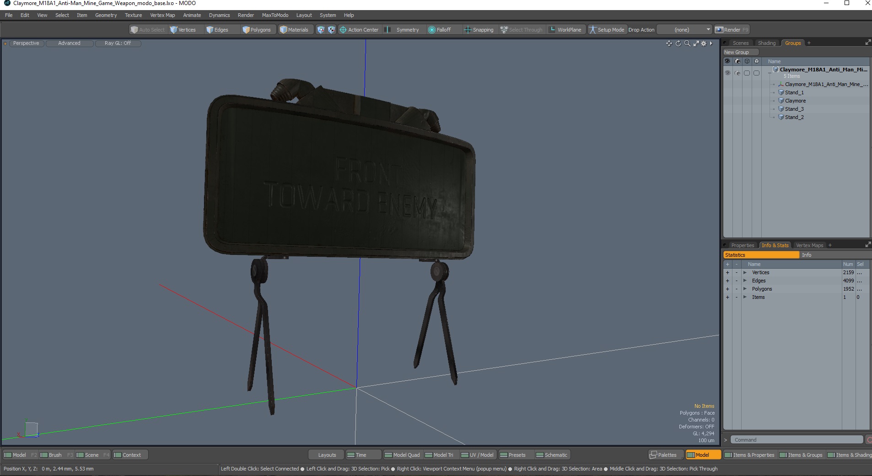The height and width of the screenshot is (476, 872).
Task: Click plus on the Polygons row
Action: (x=727, y=289)
